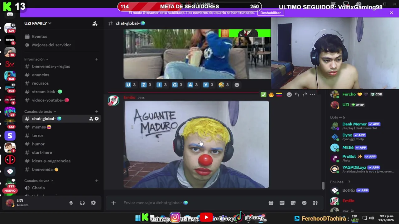Open the anuncios channel

coord(41,75)
